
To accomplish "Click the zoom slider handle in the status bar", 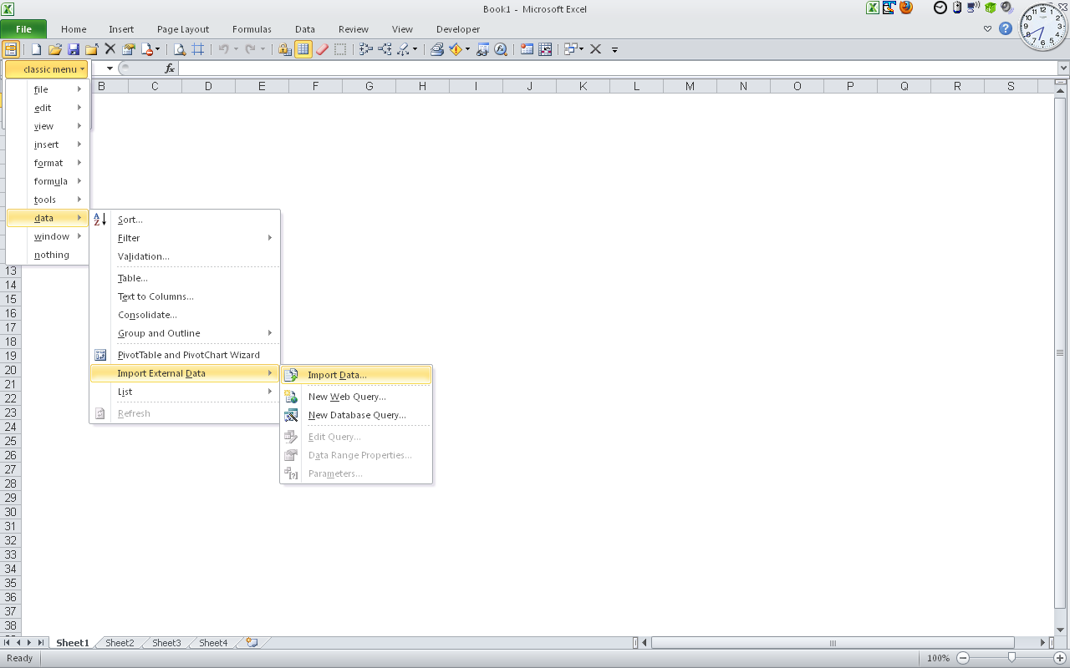I will click(1011, 658).
